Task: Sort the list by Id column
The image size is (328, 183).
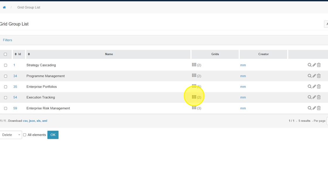Action: click(16, 54)
